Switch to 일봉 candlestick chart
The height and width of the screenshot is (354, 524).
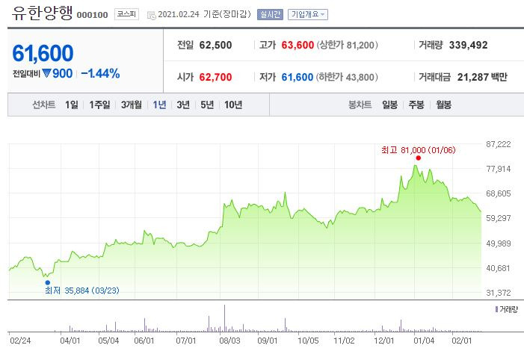pos(389,105)
